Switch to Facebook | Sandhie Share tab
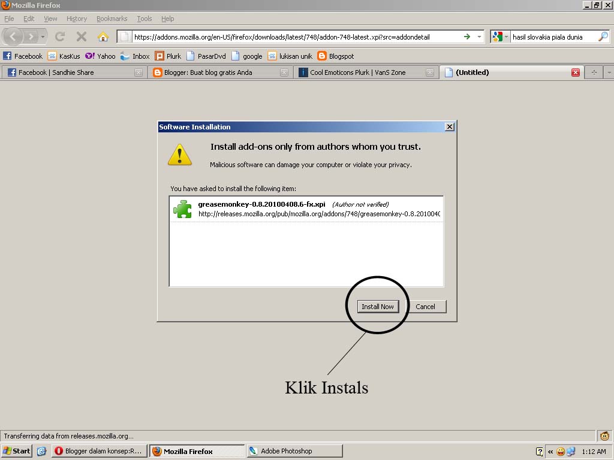614x460 pixels. (x=73, y=72)
